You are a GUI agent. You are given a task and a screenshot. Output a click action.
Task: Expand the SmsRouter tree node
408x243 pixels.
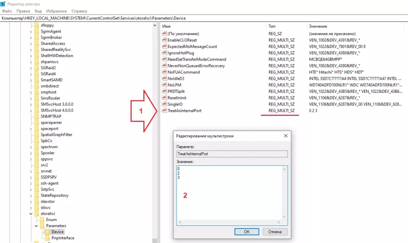[31, 98]
